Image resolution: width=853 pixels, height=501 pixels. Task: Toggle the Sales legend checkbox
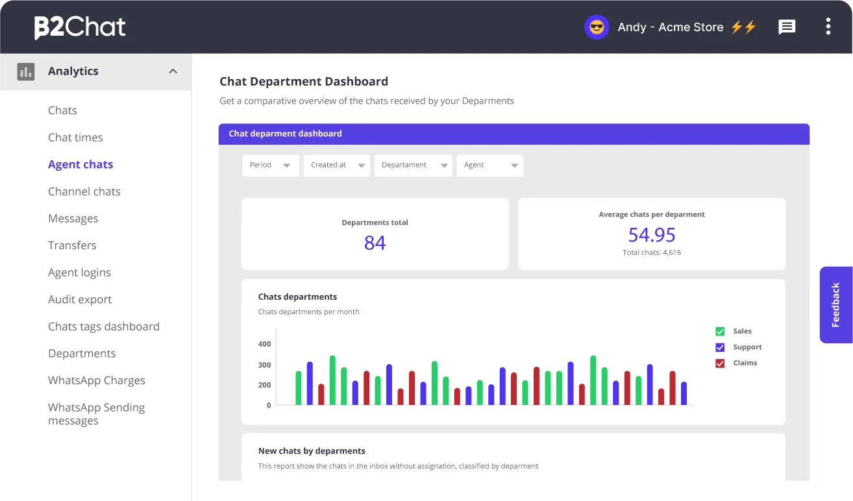720,331
